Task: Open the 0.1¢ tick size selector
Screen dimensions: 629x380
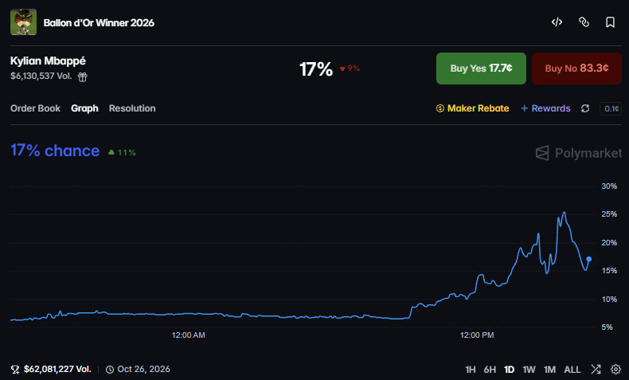Action: coord(610,108)
